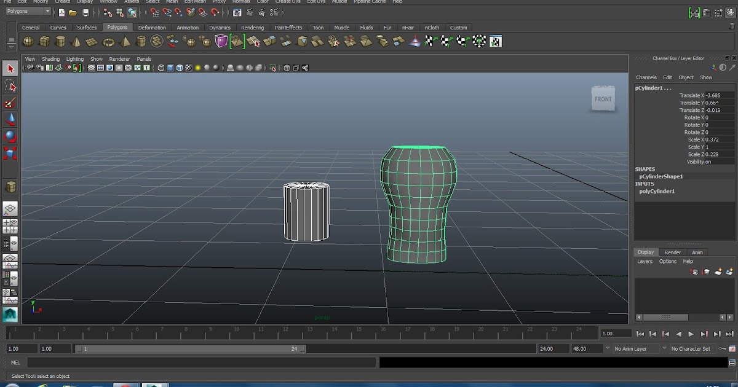738x387 pixels.
Task: Click the playback range slider at the bottom
Action: click(x=184, y=348)
